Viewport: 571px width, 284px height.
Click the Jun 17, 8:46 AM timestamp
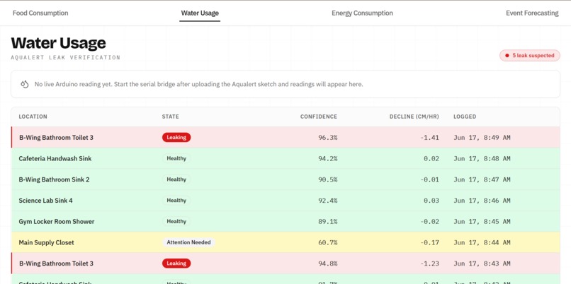point(482,201)
